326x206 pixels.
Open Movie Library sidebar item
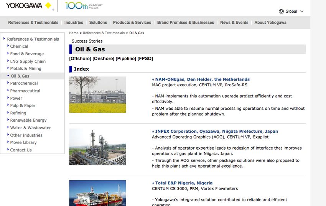23,143
